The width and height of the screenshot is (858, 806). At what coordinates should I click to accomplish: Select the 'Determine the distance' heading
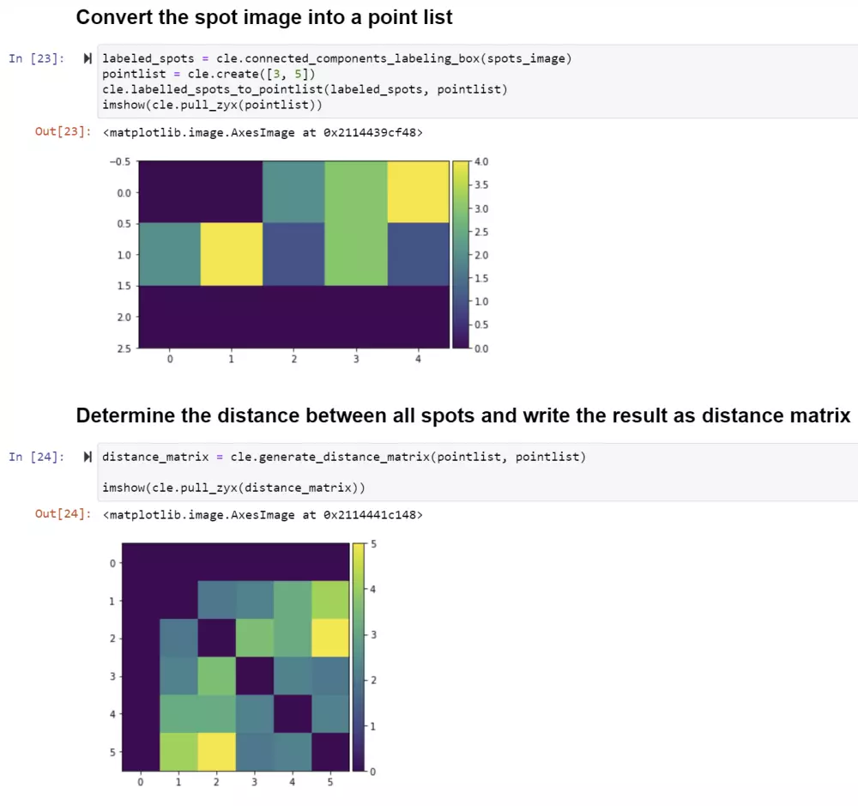pos(462,416)
